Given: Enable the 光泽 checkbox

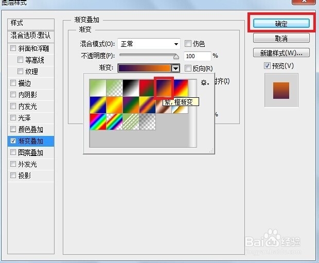Looking at the screenshot, I should pos(13,118).
